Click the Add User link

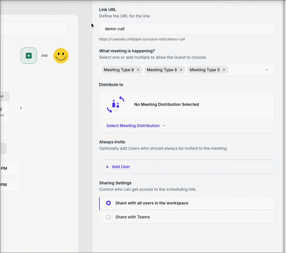pyautogui.click(x=121, y=167)
